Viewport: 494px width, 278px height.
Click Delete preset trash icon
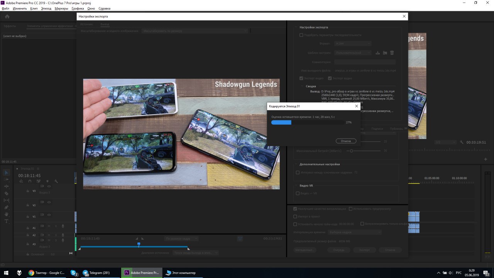tap(392, 53)
